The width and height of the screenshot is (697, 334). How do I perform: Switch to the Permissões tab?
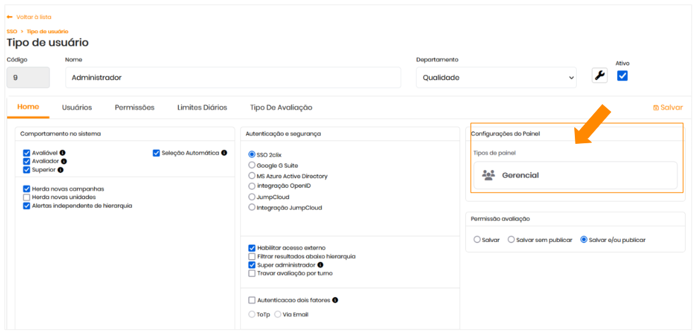(x=135, y=108)
